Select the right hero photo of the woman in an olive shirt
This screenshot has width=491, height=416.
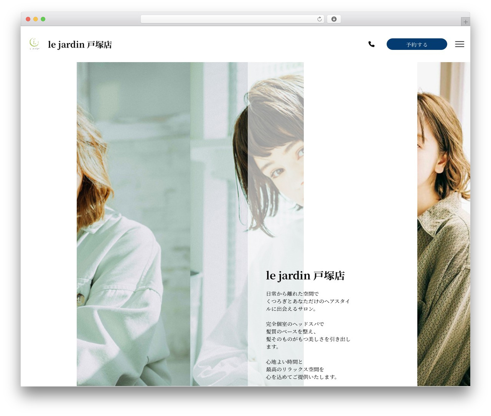443,224
